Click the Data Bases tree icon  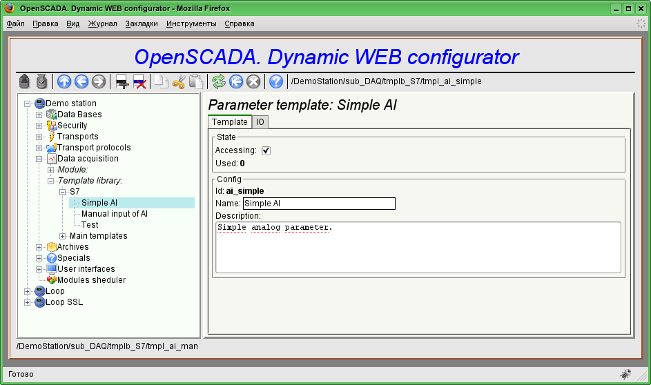tap(52, 114)
